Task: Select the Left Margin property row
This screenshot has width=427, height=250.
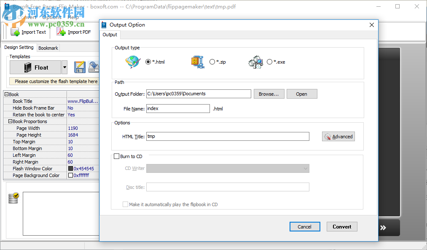Action: pyautogui.click(x=51, y=155)
